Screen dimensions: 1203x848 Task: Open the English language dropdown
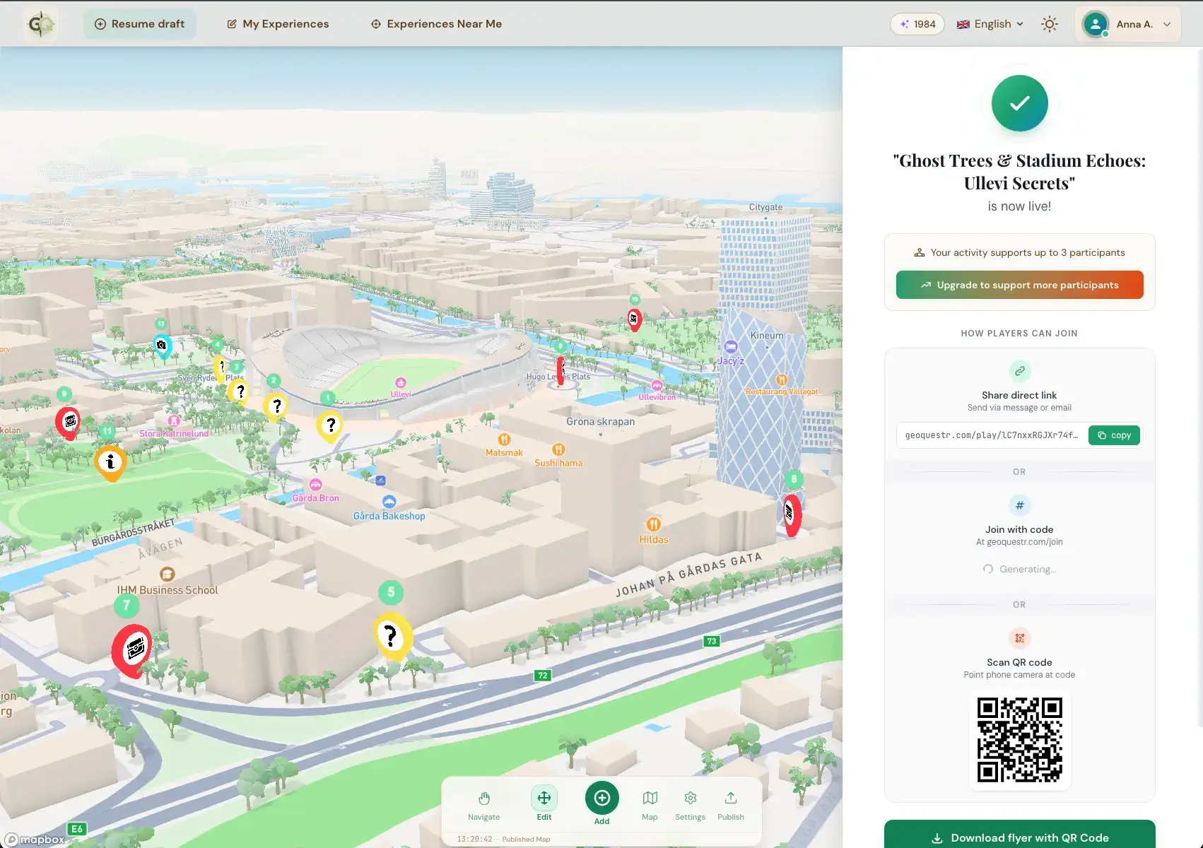pos(990,24)
